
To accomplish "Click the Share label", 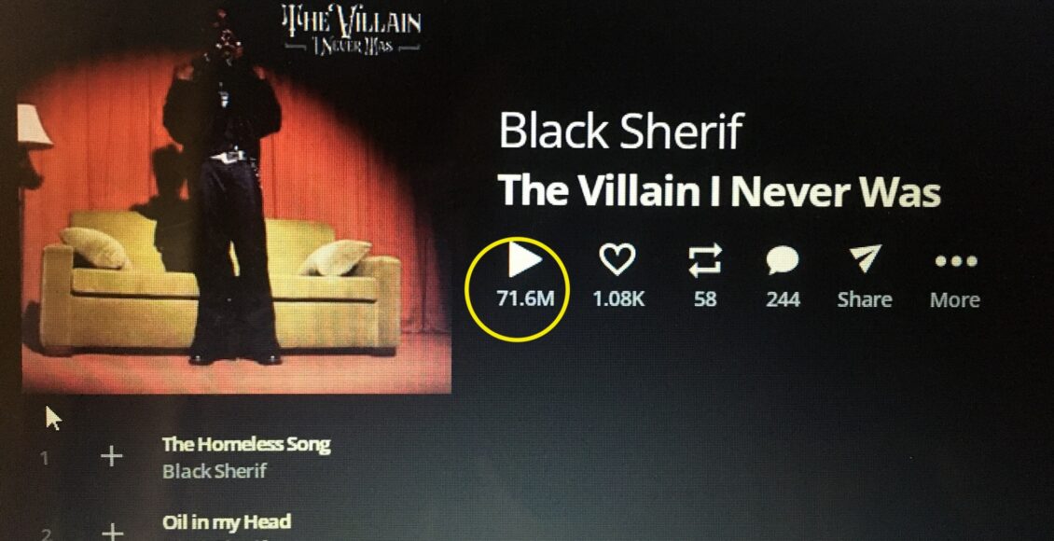I will (865, 299).
